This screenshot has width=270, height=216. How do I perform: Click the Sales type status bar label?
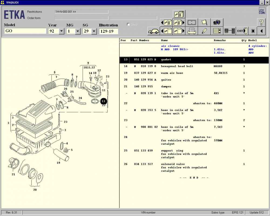(218, 212)
